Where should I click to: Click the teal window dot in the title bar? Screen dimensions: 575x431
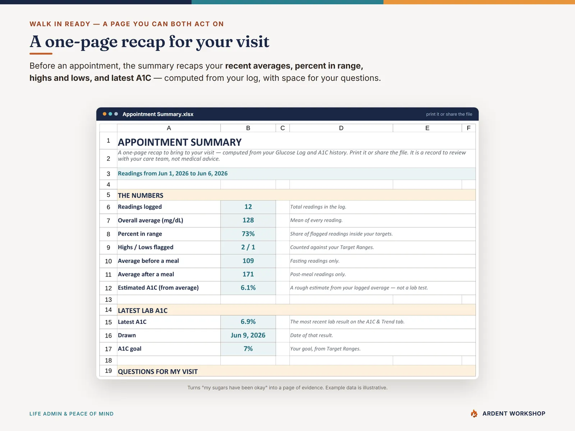[x=110, y=114]
